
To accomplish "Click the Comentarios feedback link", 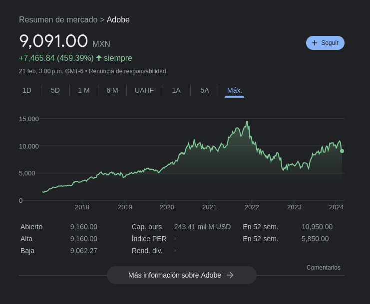I will pos(323,268).
